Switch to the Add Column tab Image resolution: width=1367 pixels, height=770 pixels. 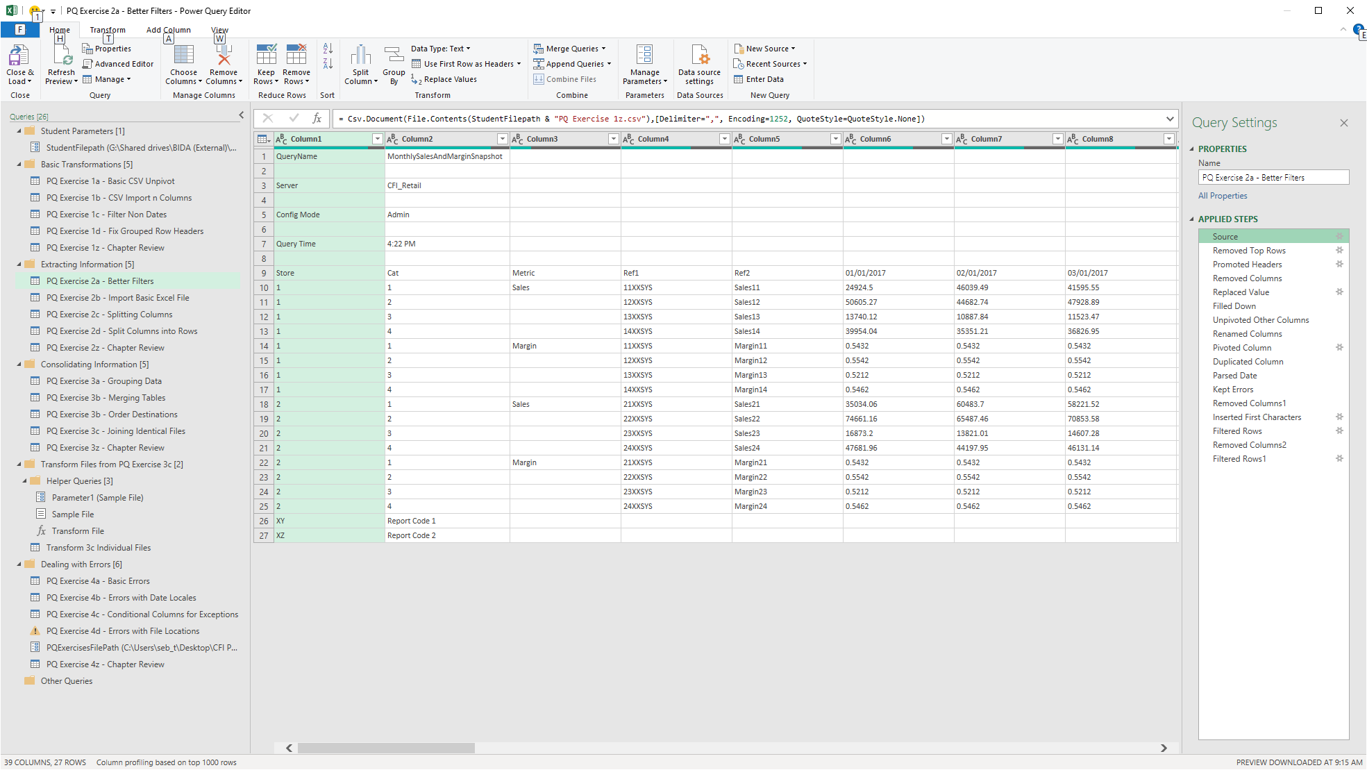click(168, 30)
